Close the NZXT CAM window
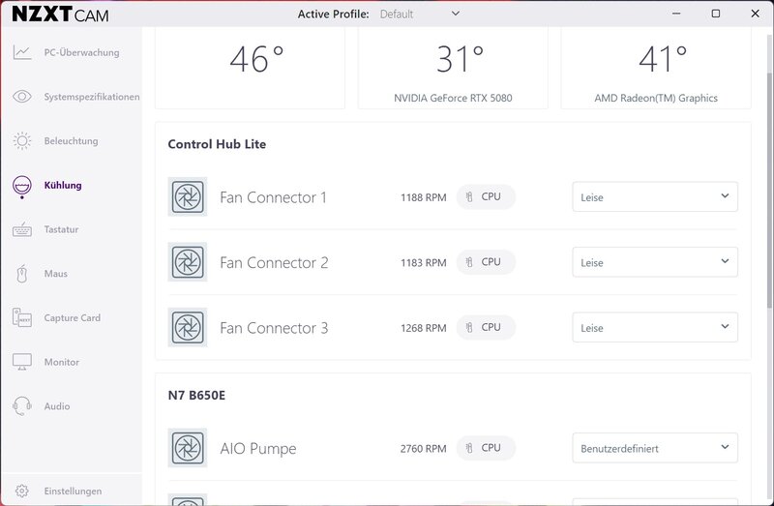774x506 pixels. pos(756,14)
